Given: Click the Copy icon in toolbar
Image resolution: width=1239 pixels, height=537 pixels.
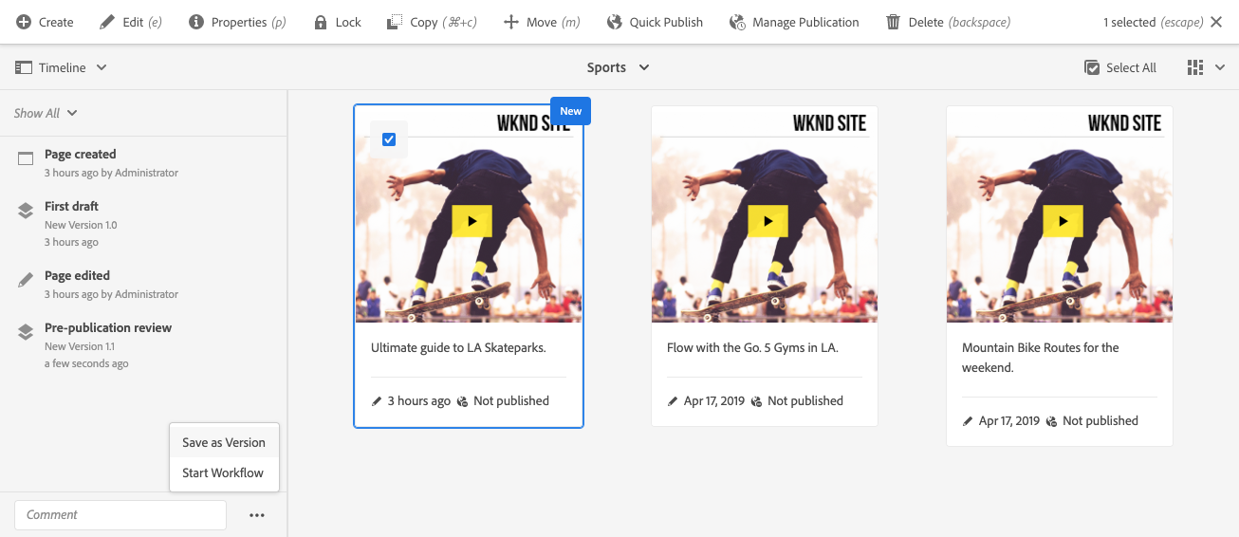Looking at the screenshot, I should 395,22.
